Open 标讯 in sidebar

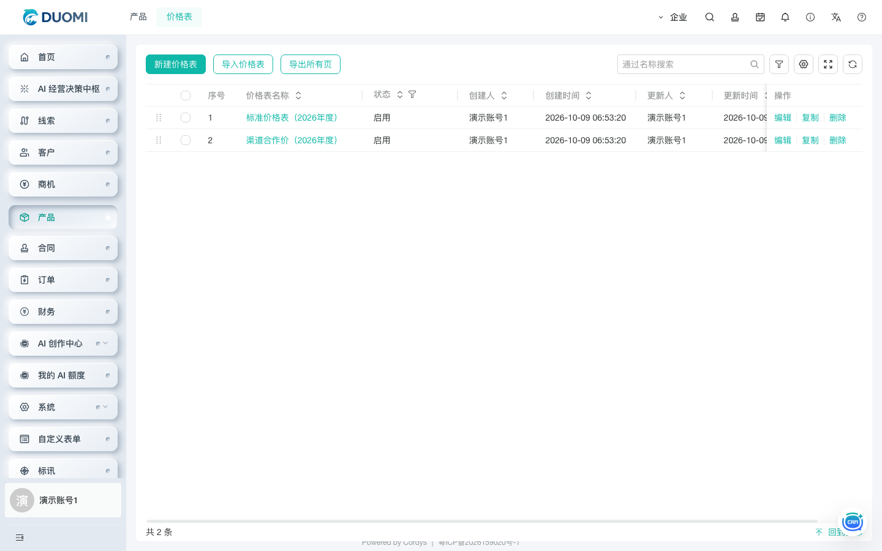click(63, 469)
